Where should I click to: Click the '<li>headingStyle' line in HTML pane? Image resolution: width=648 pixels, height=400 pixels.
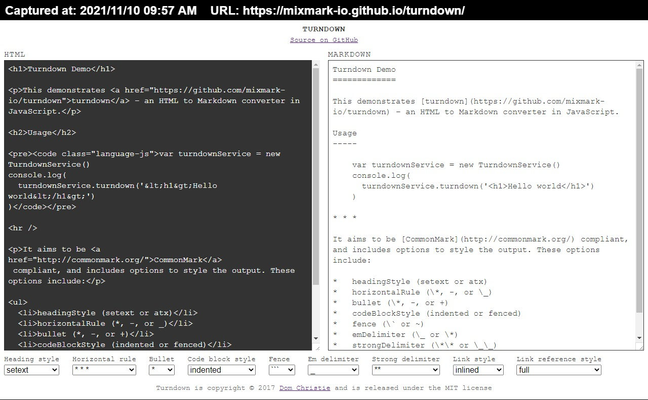point(108,313)
